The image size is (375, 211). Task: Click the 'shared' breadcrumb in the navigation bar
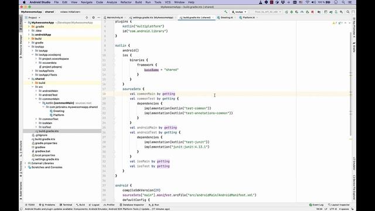click(x=49, y=12)
